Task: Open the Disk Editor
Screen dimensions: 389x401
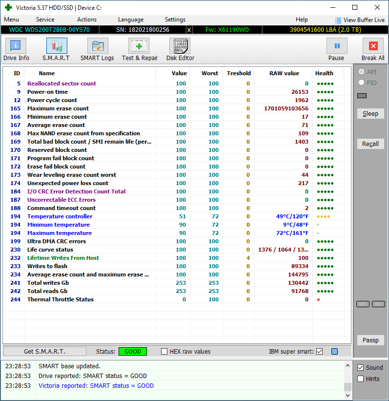Action: click(x=180, y=49)
